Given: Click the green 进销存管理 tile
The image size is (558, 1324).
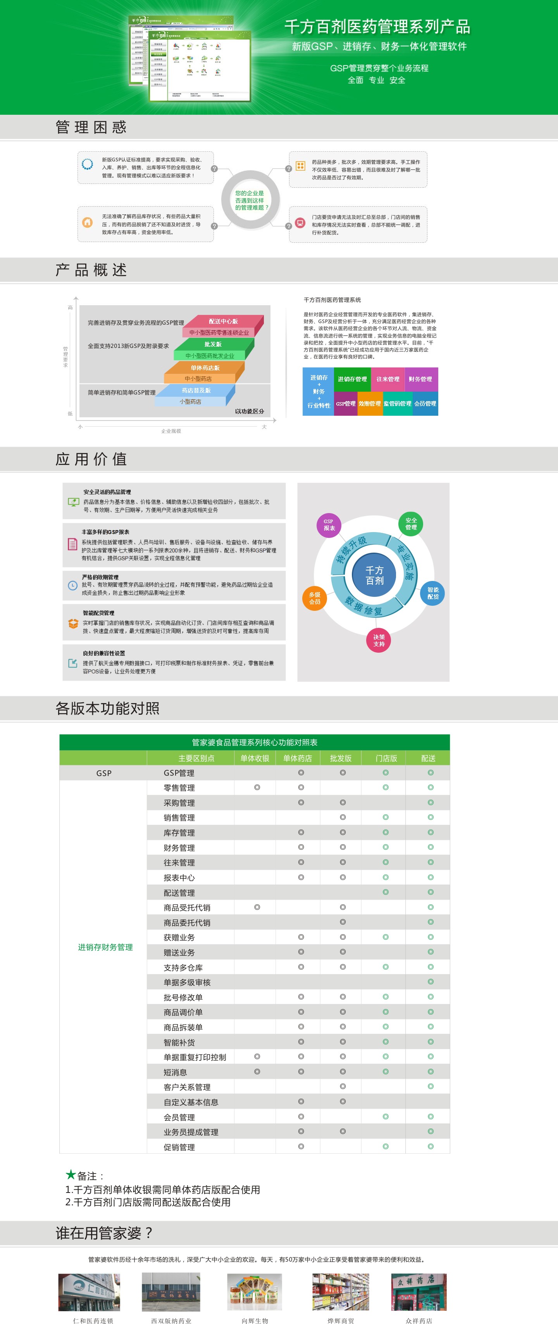Looking at the screenshot, I should [352, 379].
